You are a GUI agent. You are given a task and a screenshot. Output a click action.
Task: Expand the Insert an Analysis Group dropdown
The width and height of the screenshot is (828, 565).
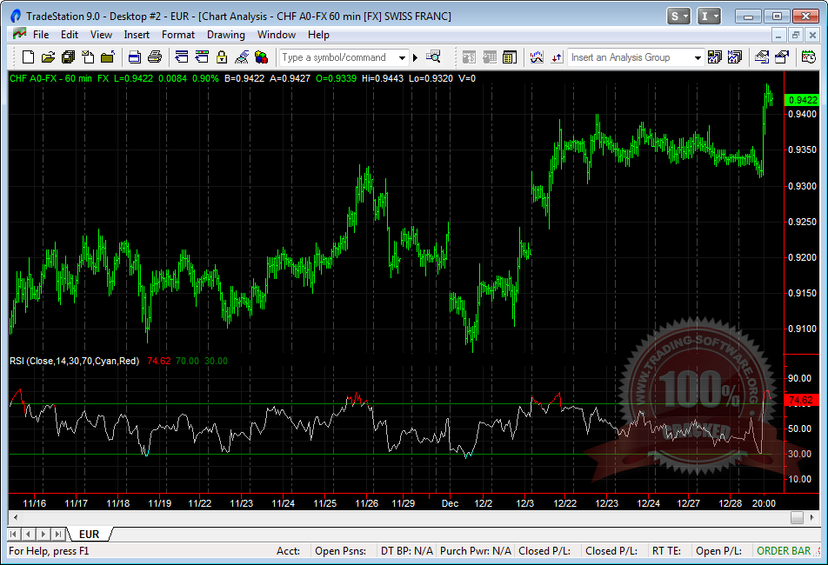click(697, 57)
